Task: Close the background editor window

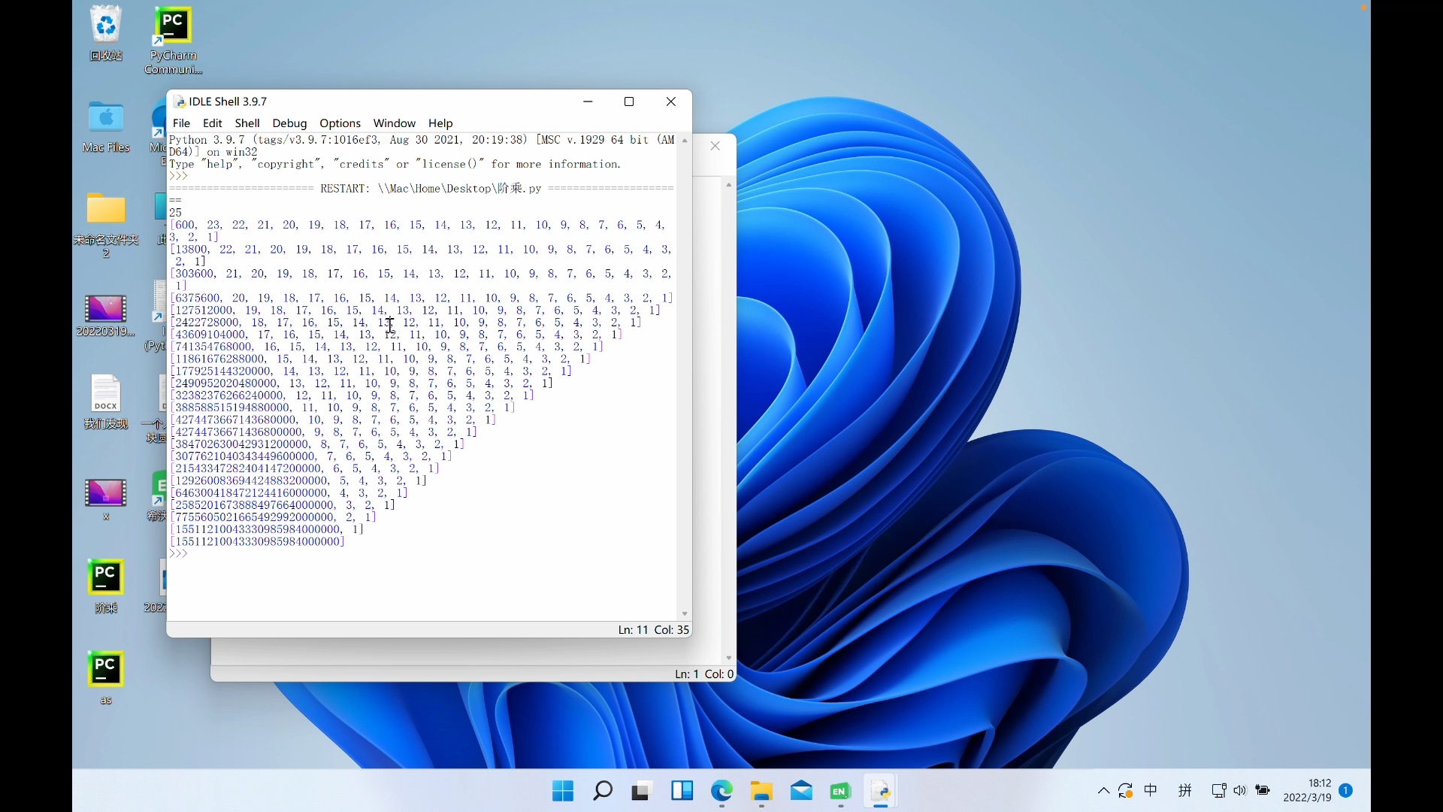Action: point(715,146)
